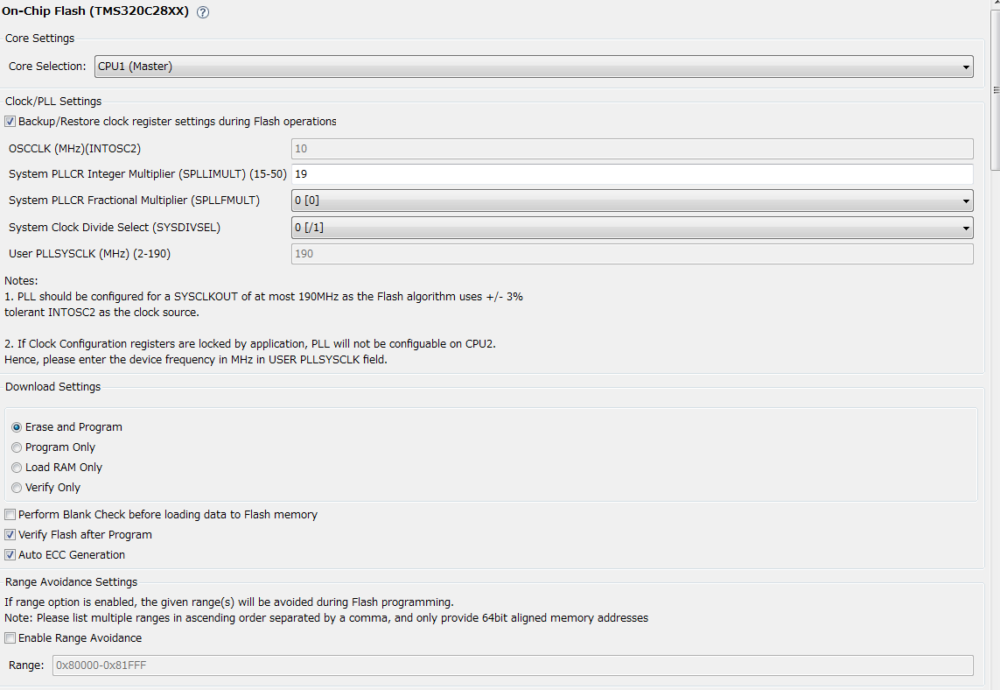Click the OSCCLK (MHz) value field
Screen dimensions: 1000x690
click(632, 149)
